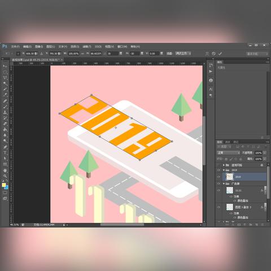
Task: Select the Rectangle shape tool
Action: coord(5,164)
